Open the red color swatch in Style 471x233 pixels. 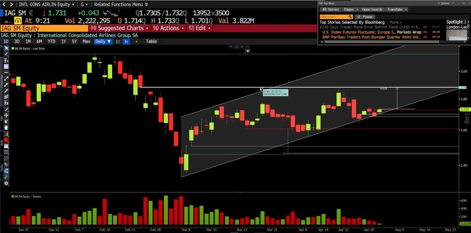click(6, 140)
